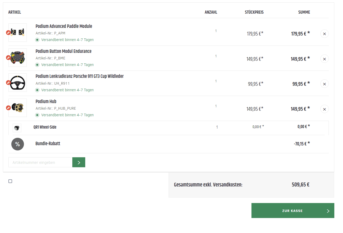Remove Podium Hub from the cart

point(324,109)
